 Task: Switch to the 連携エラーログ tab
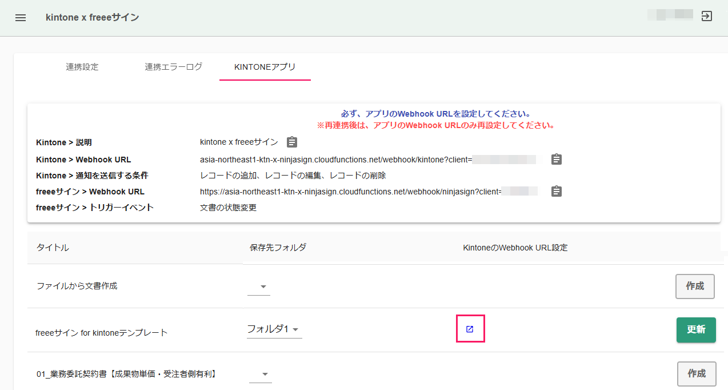[174, 67]
